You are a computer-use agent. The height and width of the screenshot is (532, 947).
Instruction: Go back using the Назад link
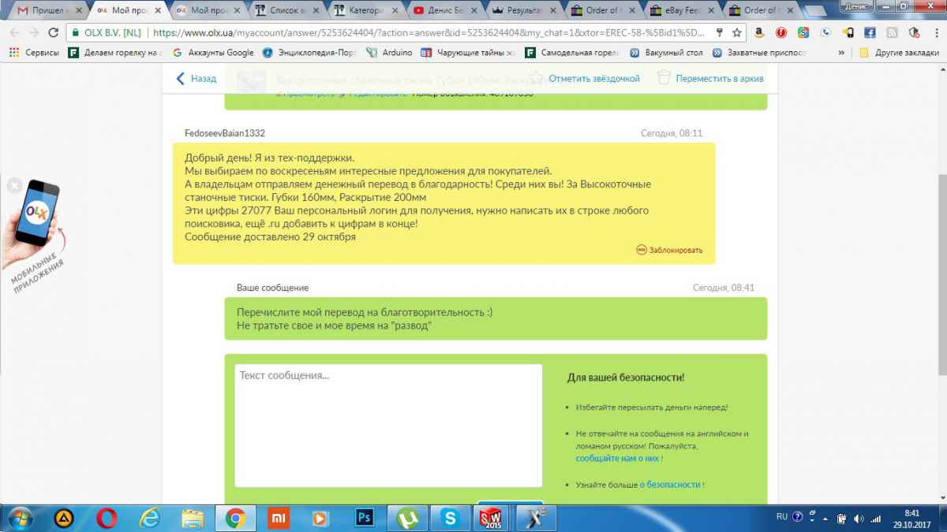click(197, 79)
